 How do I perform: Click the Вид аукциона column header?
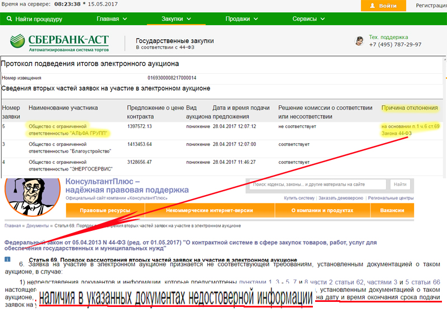198,112
